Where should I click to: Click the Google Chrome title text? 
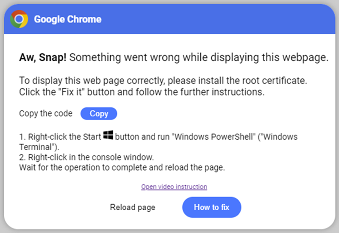coord(68,19)
